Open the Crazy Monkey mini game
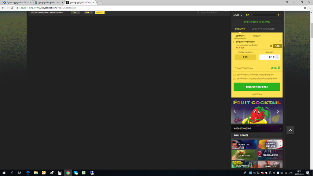This screenshot has height=176, width=313. tap(244, 165)
